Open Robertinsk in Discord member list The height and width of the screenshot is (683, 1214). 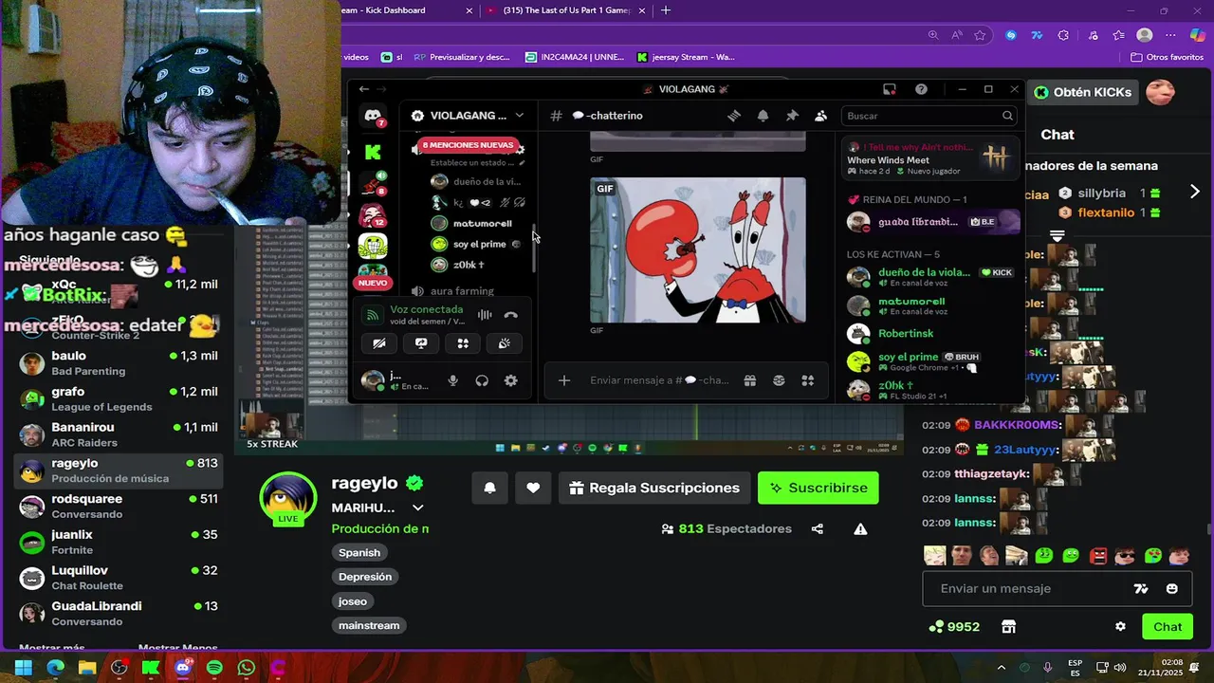coord(906,334)
